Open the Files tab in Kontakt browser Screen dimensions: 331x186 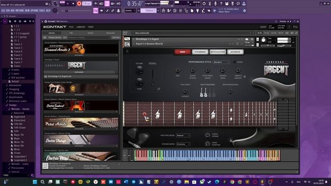pos(71,33)
